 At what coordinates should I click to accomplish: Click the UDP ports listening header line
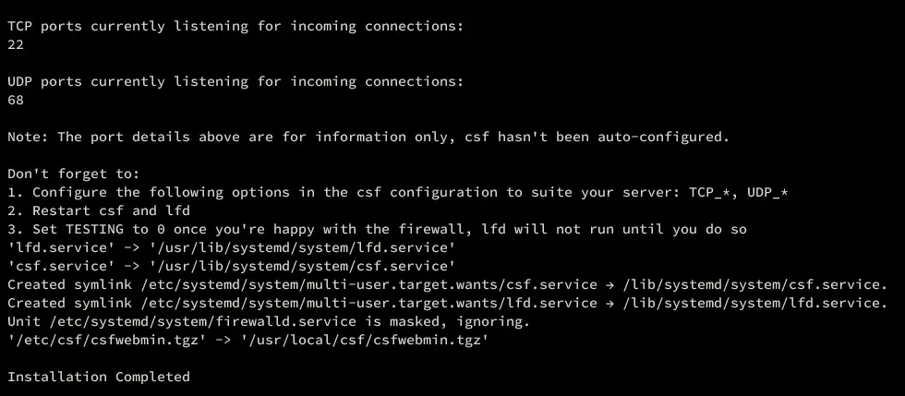[x=235, y=81]
